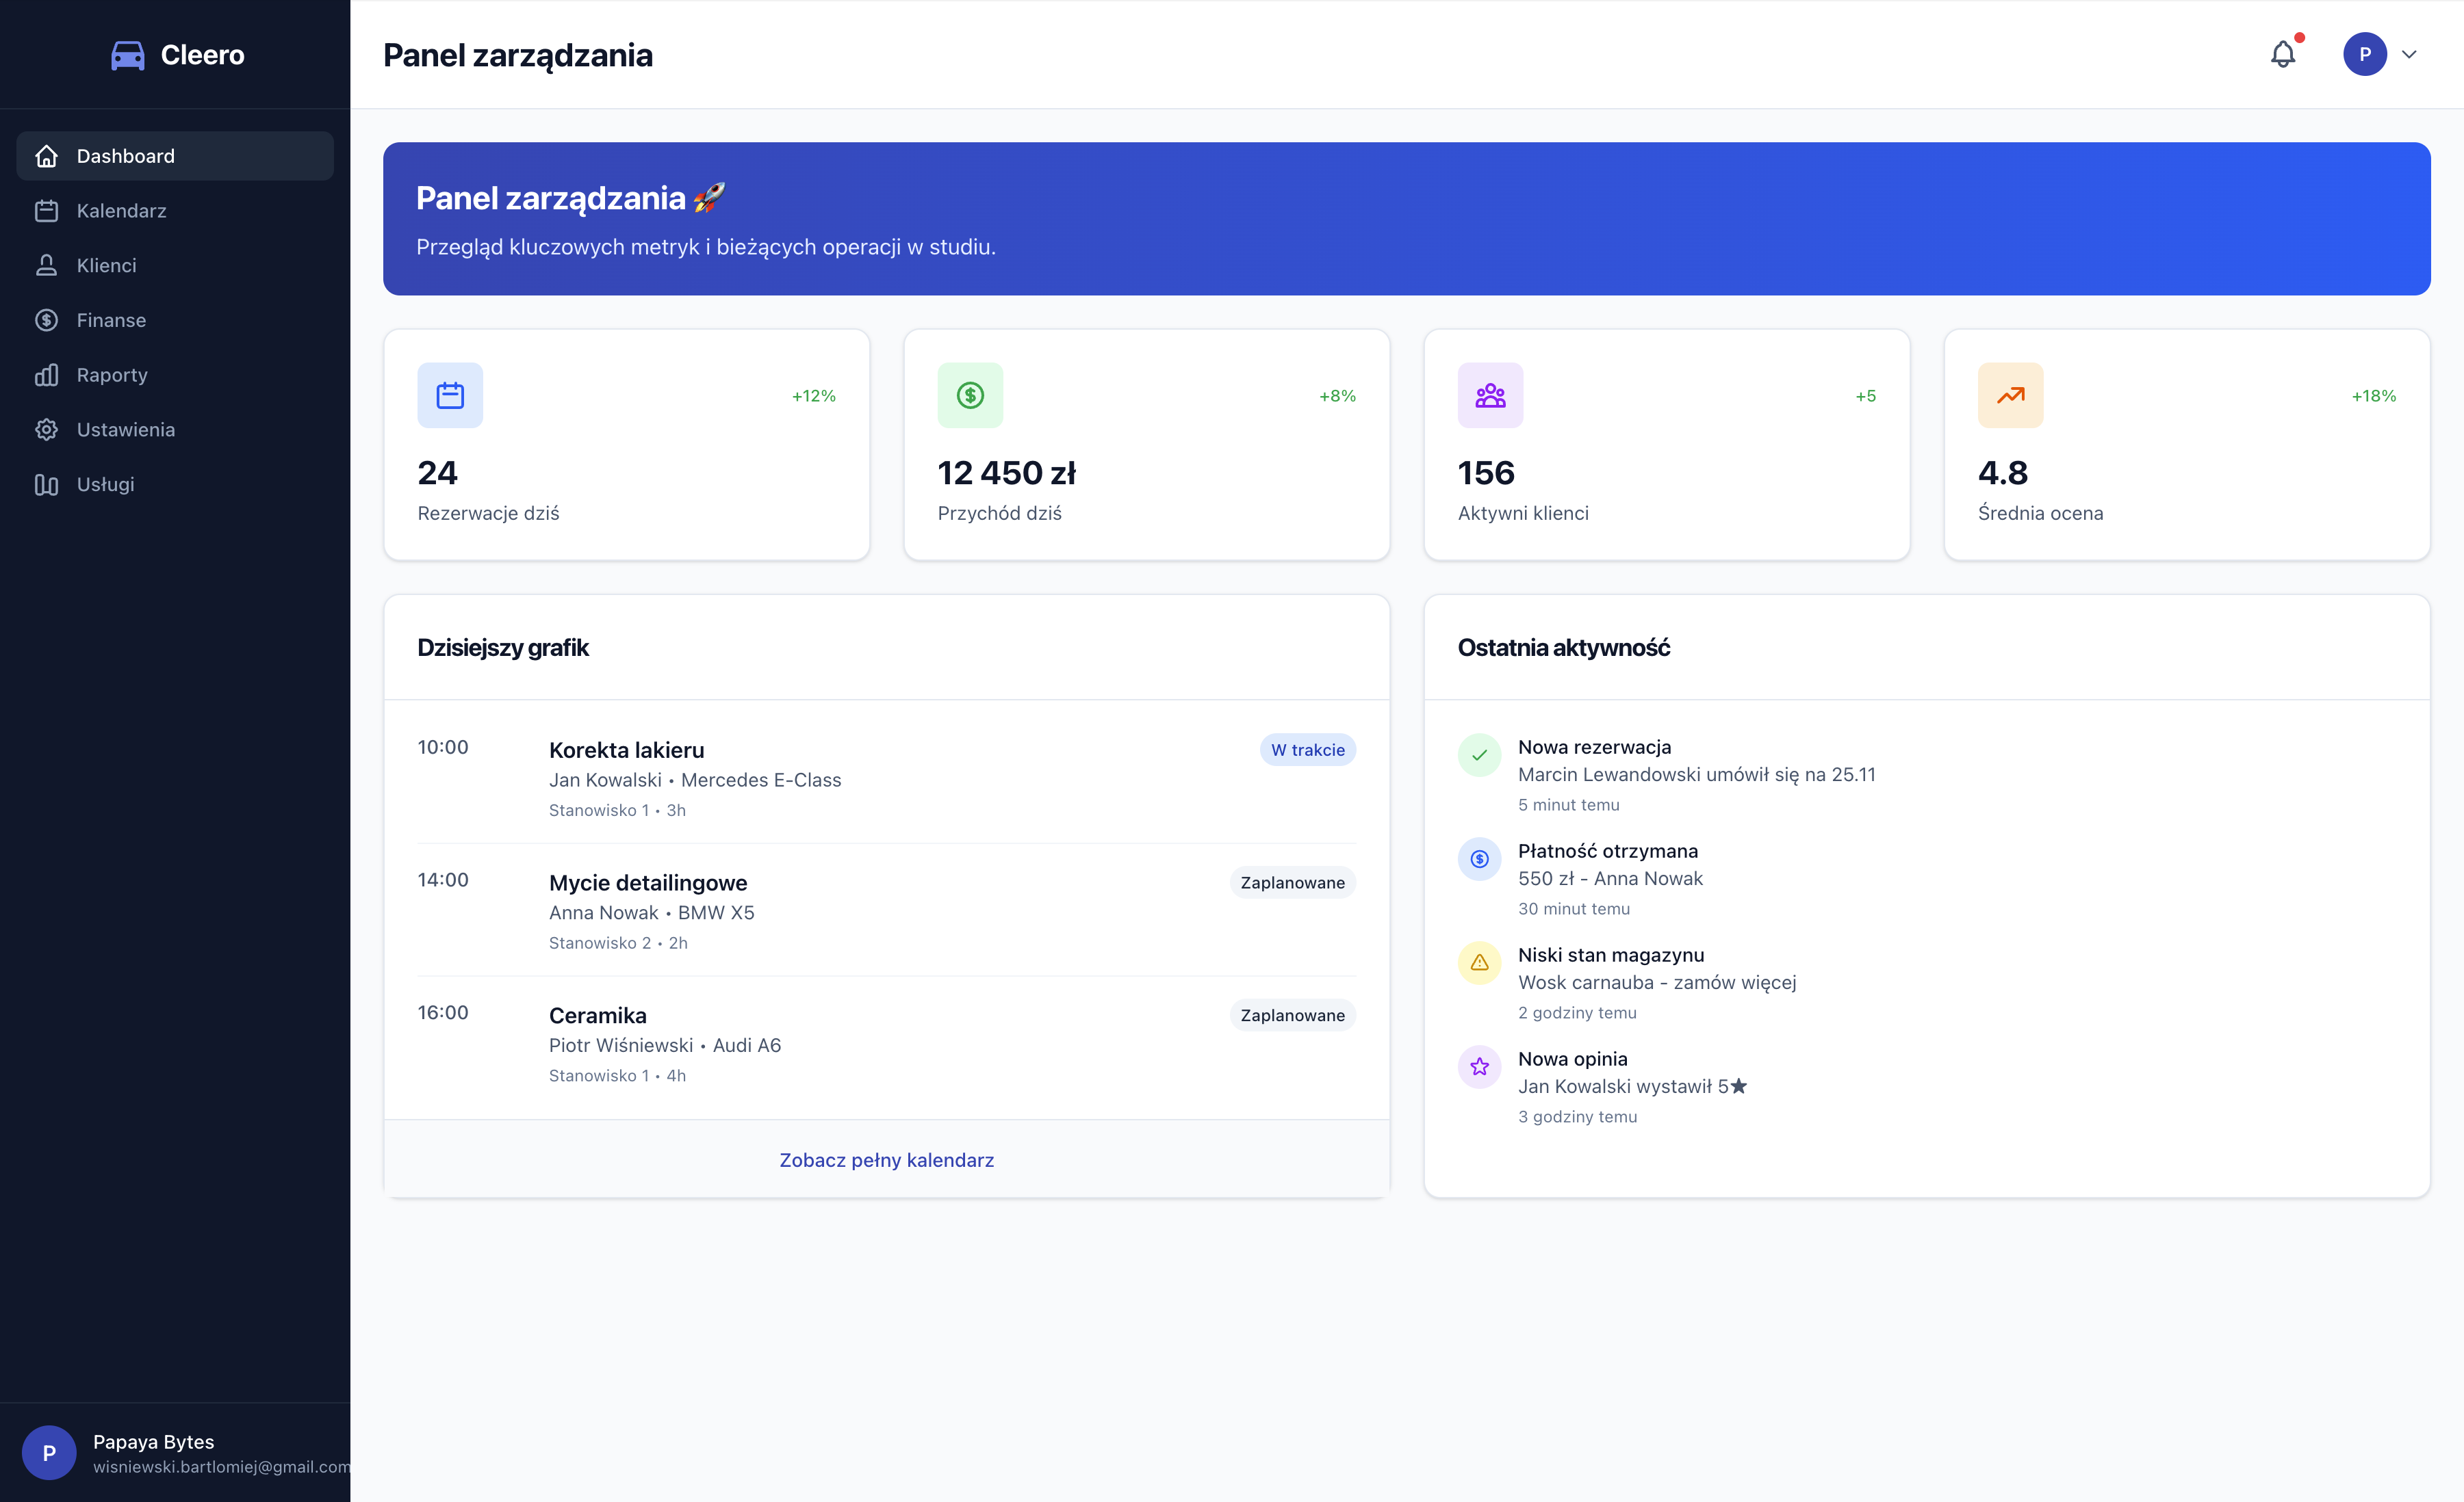Click the W trakcie status badge
Screen dimensions: 2464x1502
[1307, 750]
